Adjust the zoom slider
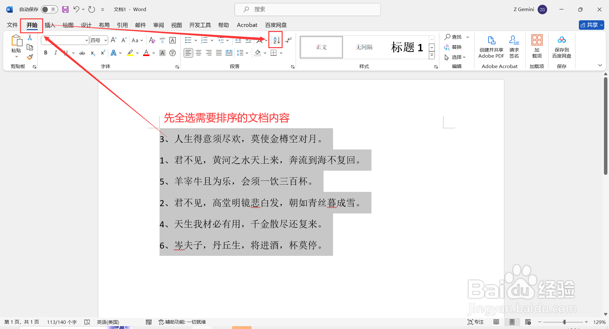Viewport: 609px width, 329px height. pyautogui.click(x=565, y=322)
